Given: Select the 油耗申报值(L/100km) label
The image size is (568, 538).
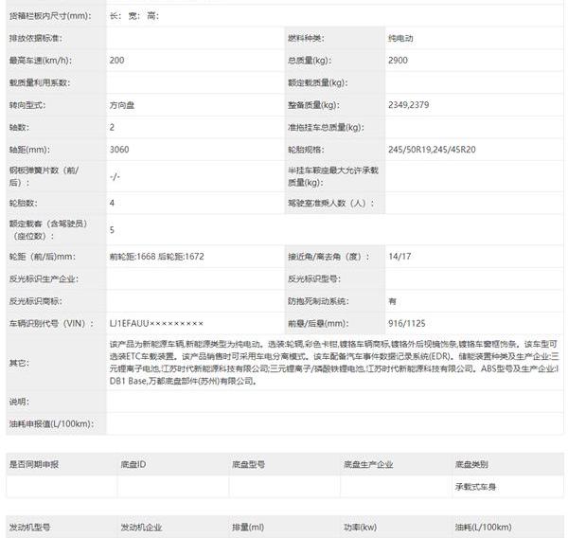Looking at the screenshot, I should (51, 423).
